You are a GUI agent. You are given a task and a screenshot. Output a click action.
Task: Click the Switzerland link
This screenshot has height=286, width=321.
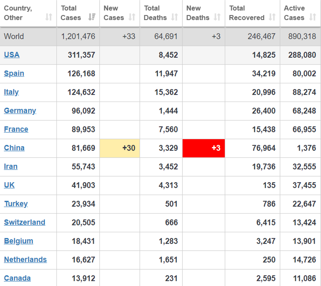click(x=25, y=222)
